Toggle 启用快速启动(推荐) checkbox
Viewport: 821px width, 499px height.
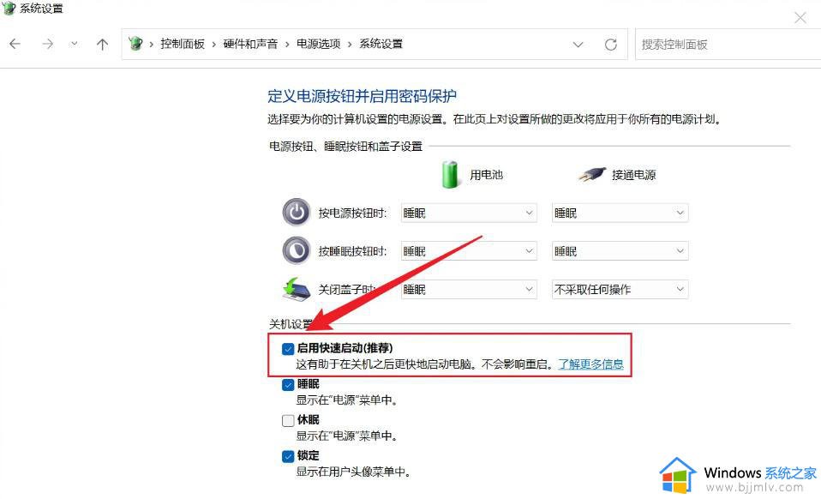coord(288,349)
